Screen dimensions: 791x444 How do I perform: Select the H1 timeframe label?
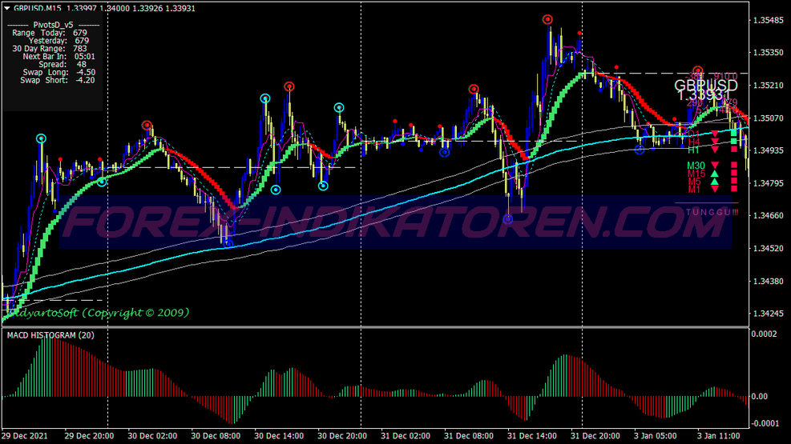pos(692,150)
